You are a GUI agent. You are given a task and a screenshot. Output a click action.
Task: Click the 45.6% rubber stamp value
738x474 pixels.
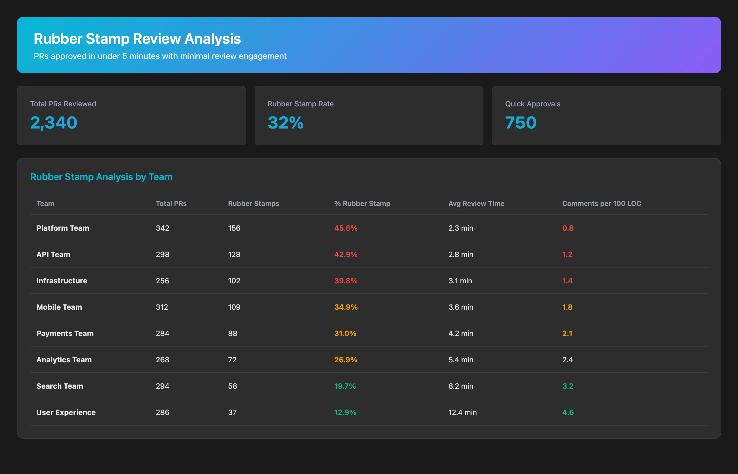coord(346,228)
